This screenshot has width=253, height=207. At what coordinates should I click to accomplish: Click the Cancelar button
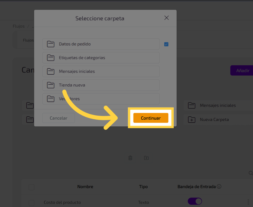(59, 118)
